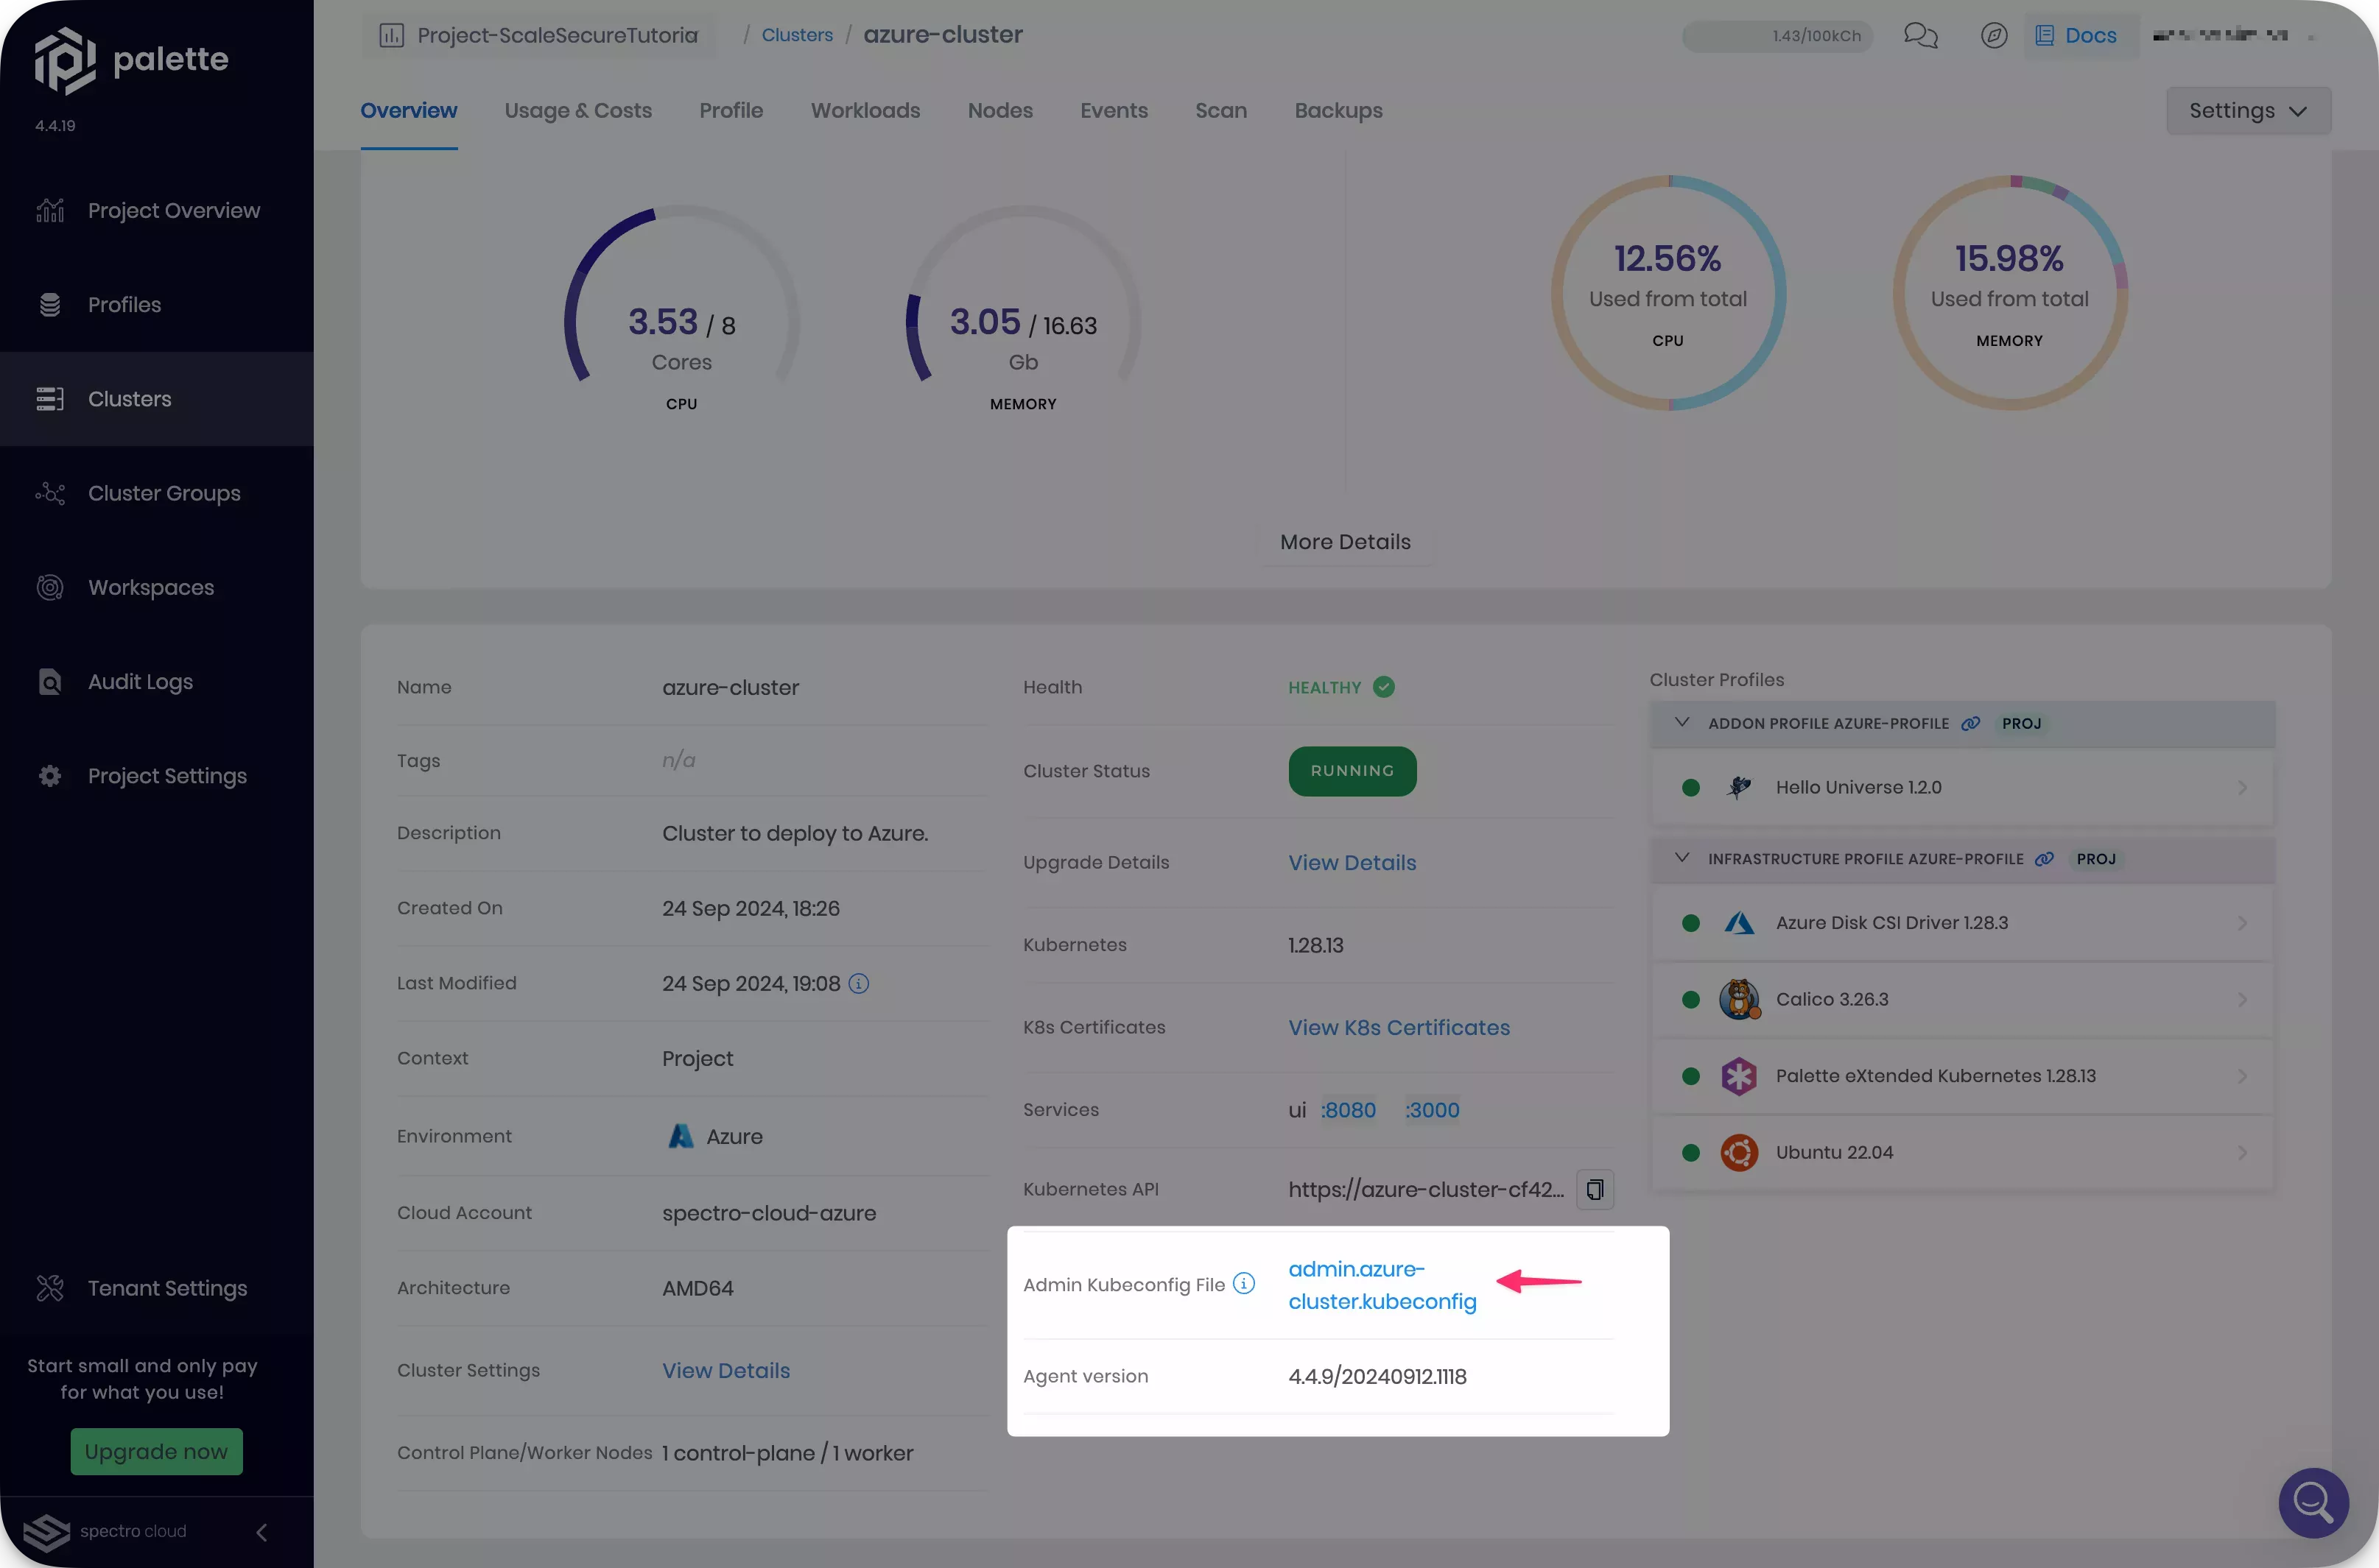Screen dimensions: 2379x1568
Task: Switch to the Workloads tab
Action: point(865,110)
